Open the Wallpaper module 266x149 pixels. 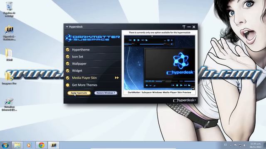click(93, 63)
